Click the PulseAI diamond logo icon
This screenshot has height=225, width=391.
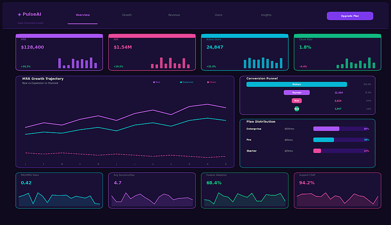[x=19, y=14]
